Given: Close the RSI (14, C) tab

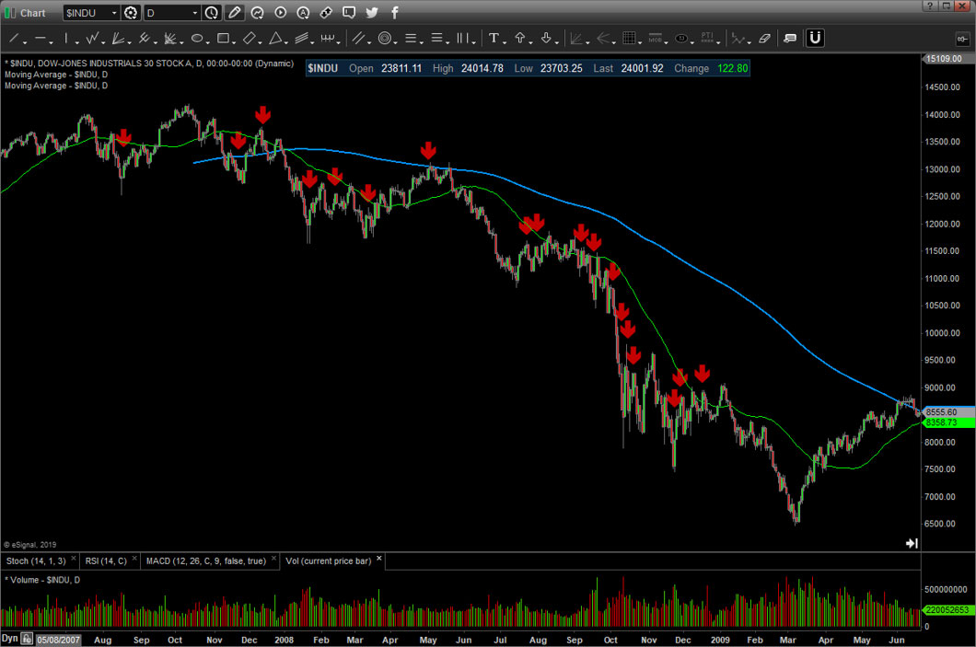Looking at the screenshot, I should coord(134,559).
